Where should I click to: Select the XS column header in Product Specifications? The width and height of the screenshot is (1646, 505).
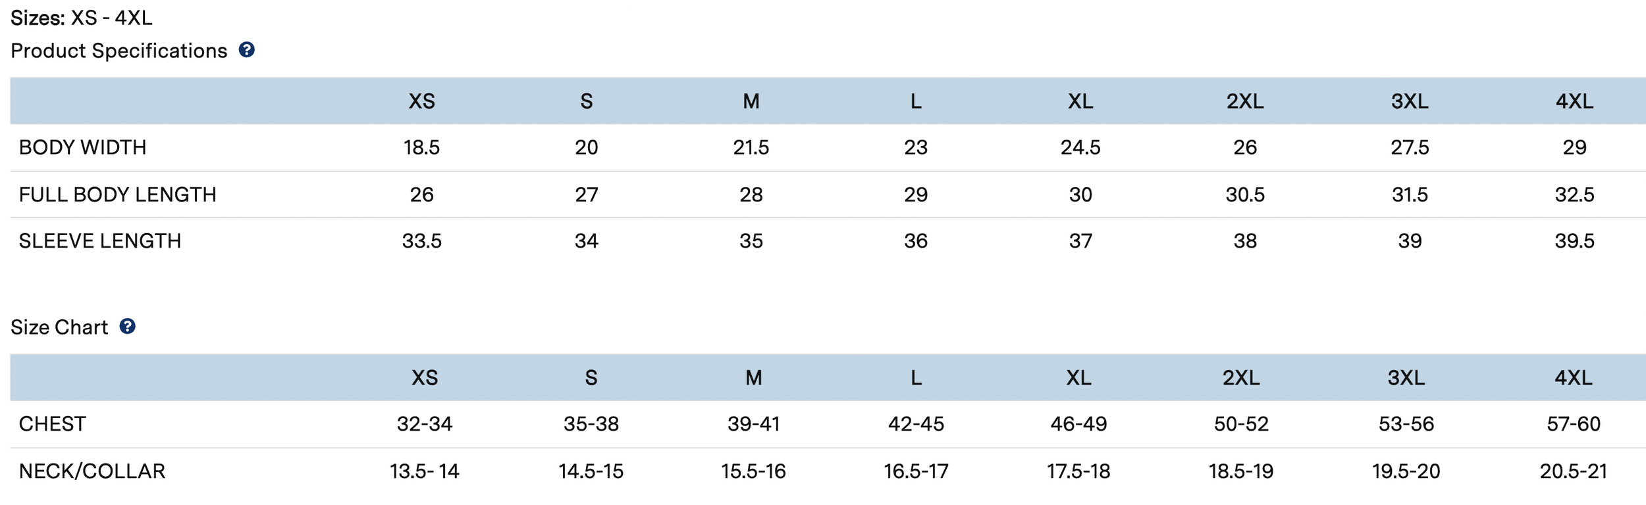coord(421,101)
